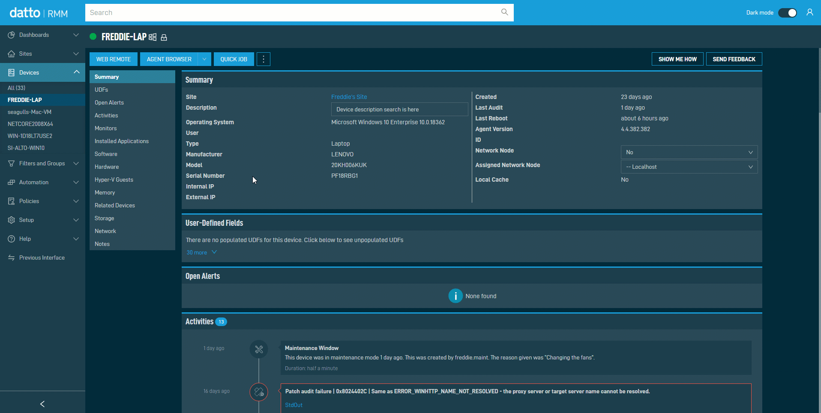Screen dimensions: 821x413
Task: Click the WEB REMOTE button
Action: (114, 59)
